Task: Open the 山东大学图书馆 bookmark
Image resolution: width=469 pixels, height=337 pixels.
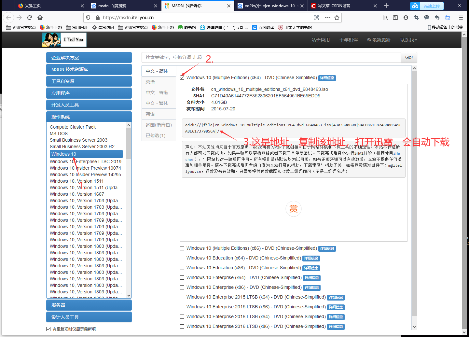Action: 295,28
